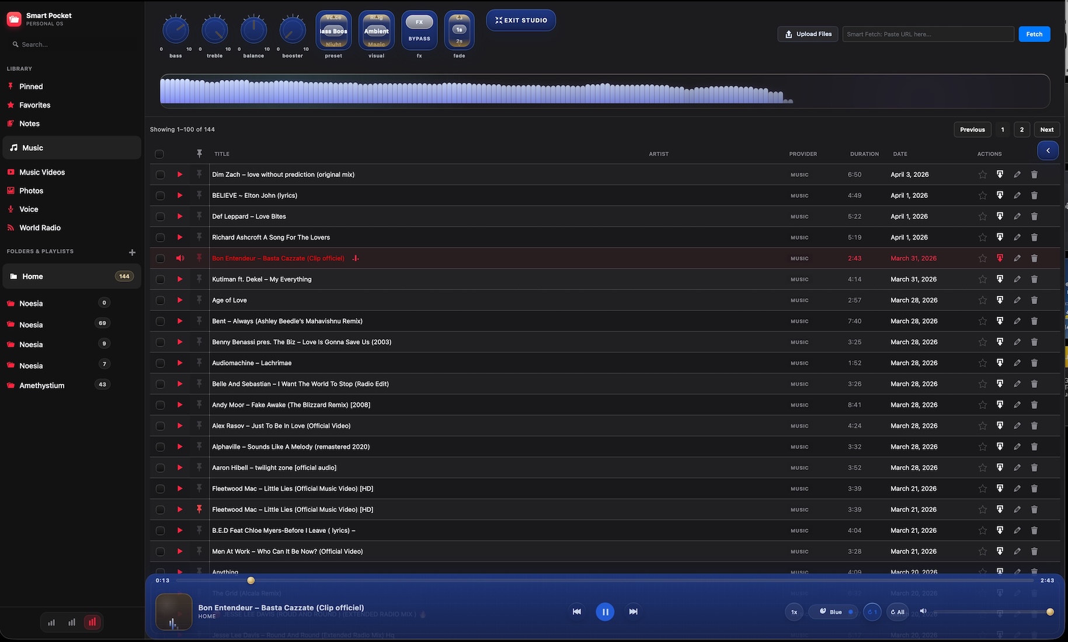The height and width of the screenshot is (642, 1068).
Task: Play 'BELIEVE ~ Elton John (lyrics)'
Action: click(x=180, y=196)
